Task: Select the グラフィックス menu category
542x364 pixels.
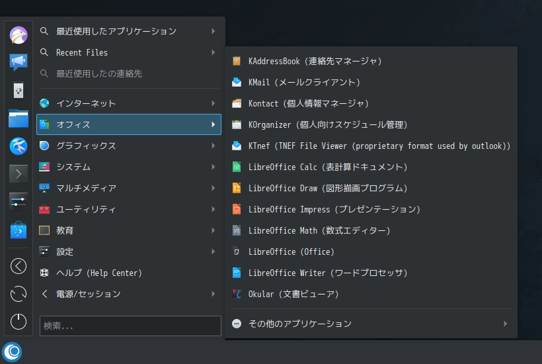Action: tap(129, 146)
